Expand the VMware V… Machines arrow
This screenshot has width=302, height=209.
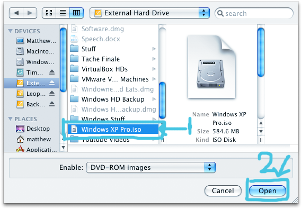(154, 79)
